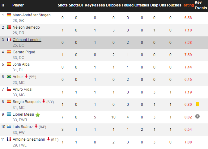Sort the table by Rating column
208x149 pixels.
point(188,5)
